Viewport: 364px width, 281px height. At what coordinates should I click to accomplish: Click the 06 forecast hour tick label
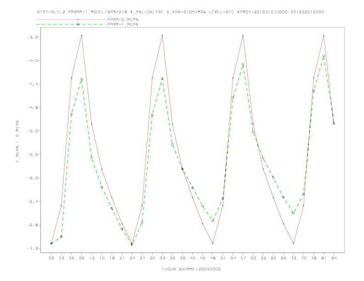[72, 258]
